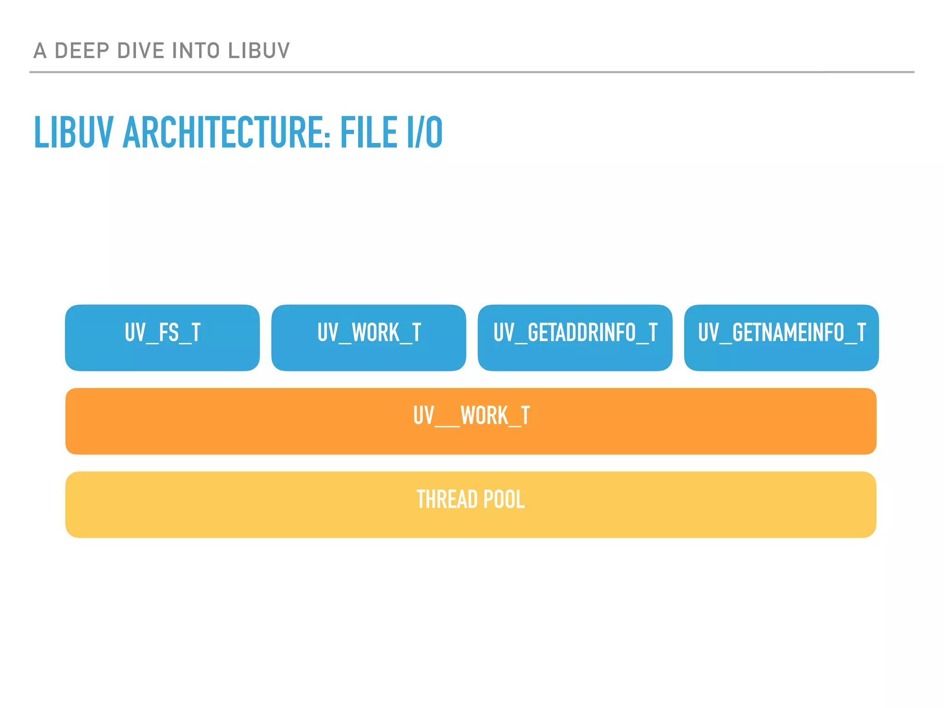Image resolution: width=944 pixels, height=708 pixels.
Task: Select the UV_GETNAMEINFO_T box
Action: [x=781, y=337]
